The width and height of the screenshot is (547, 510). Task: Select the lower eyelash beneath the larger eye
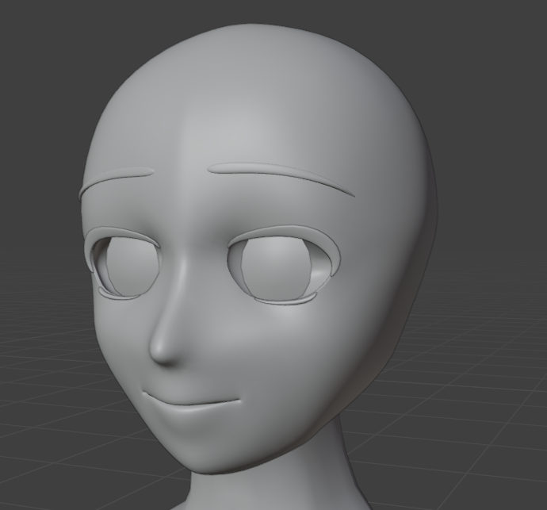click(285, 300)
